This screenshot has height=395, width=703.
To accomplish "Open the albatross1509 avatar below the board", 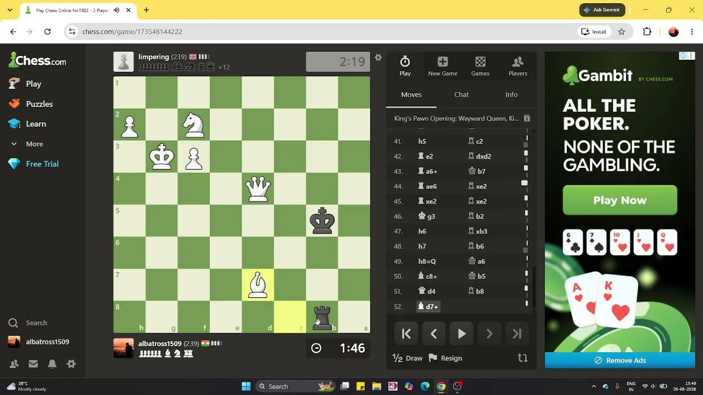I will [x=124, y=348].
